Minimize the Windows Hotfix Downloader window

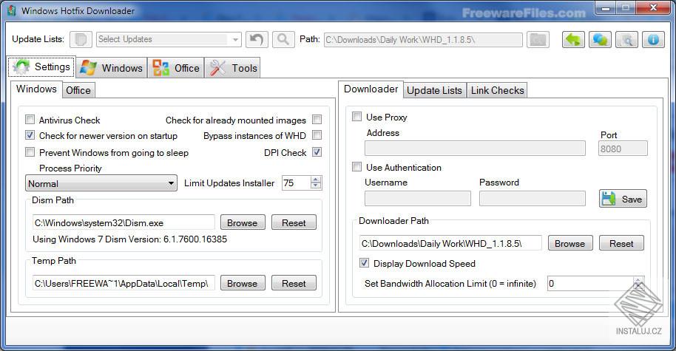point(606,7)
